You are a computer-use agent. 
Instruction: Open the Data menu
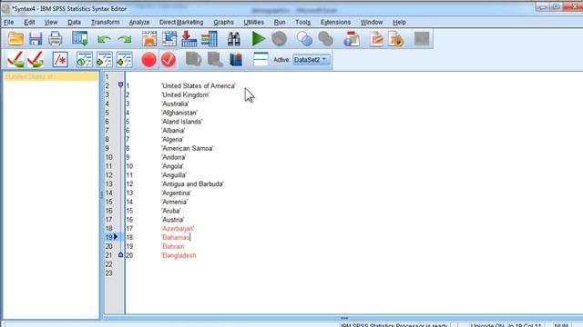74,22
